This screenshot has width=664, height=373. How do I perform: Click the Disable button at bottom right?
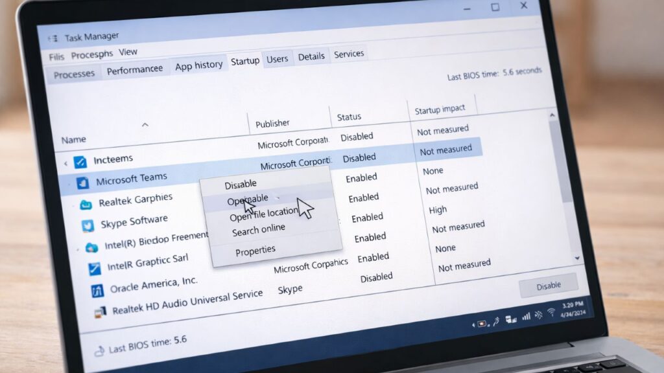[x=549, y=285]
